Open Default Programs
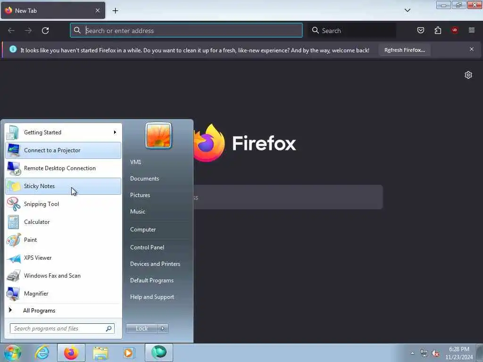Image resolution: width=483 pixels, height=362 pixels. [151, 280]
